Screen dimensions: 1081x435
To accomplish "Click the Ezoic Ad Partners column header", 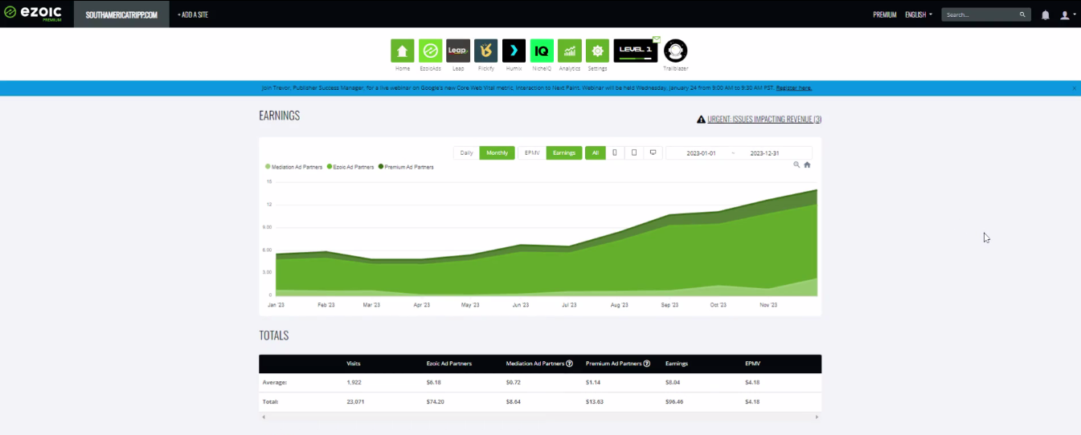I will 449,364.
